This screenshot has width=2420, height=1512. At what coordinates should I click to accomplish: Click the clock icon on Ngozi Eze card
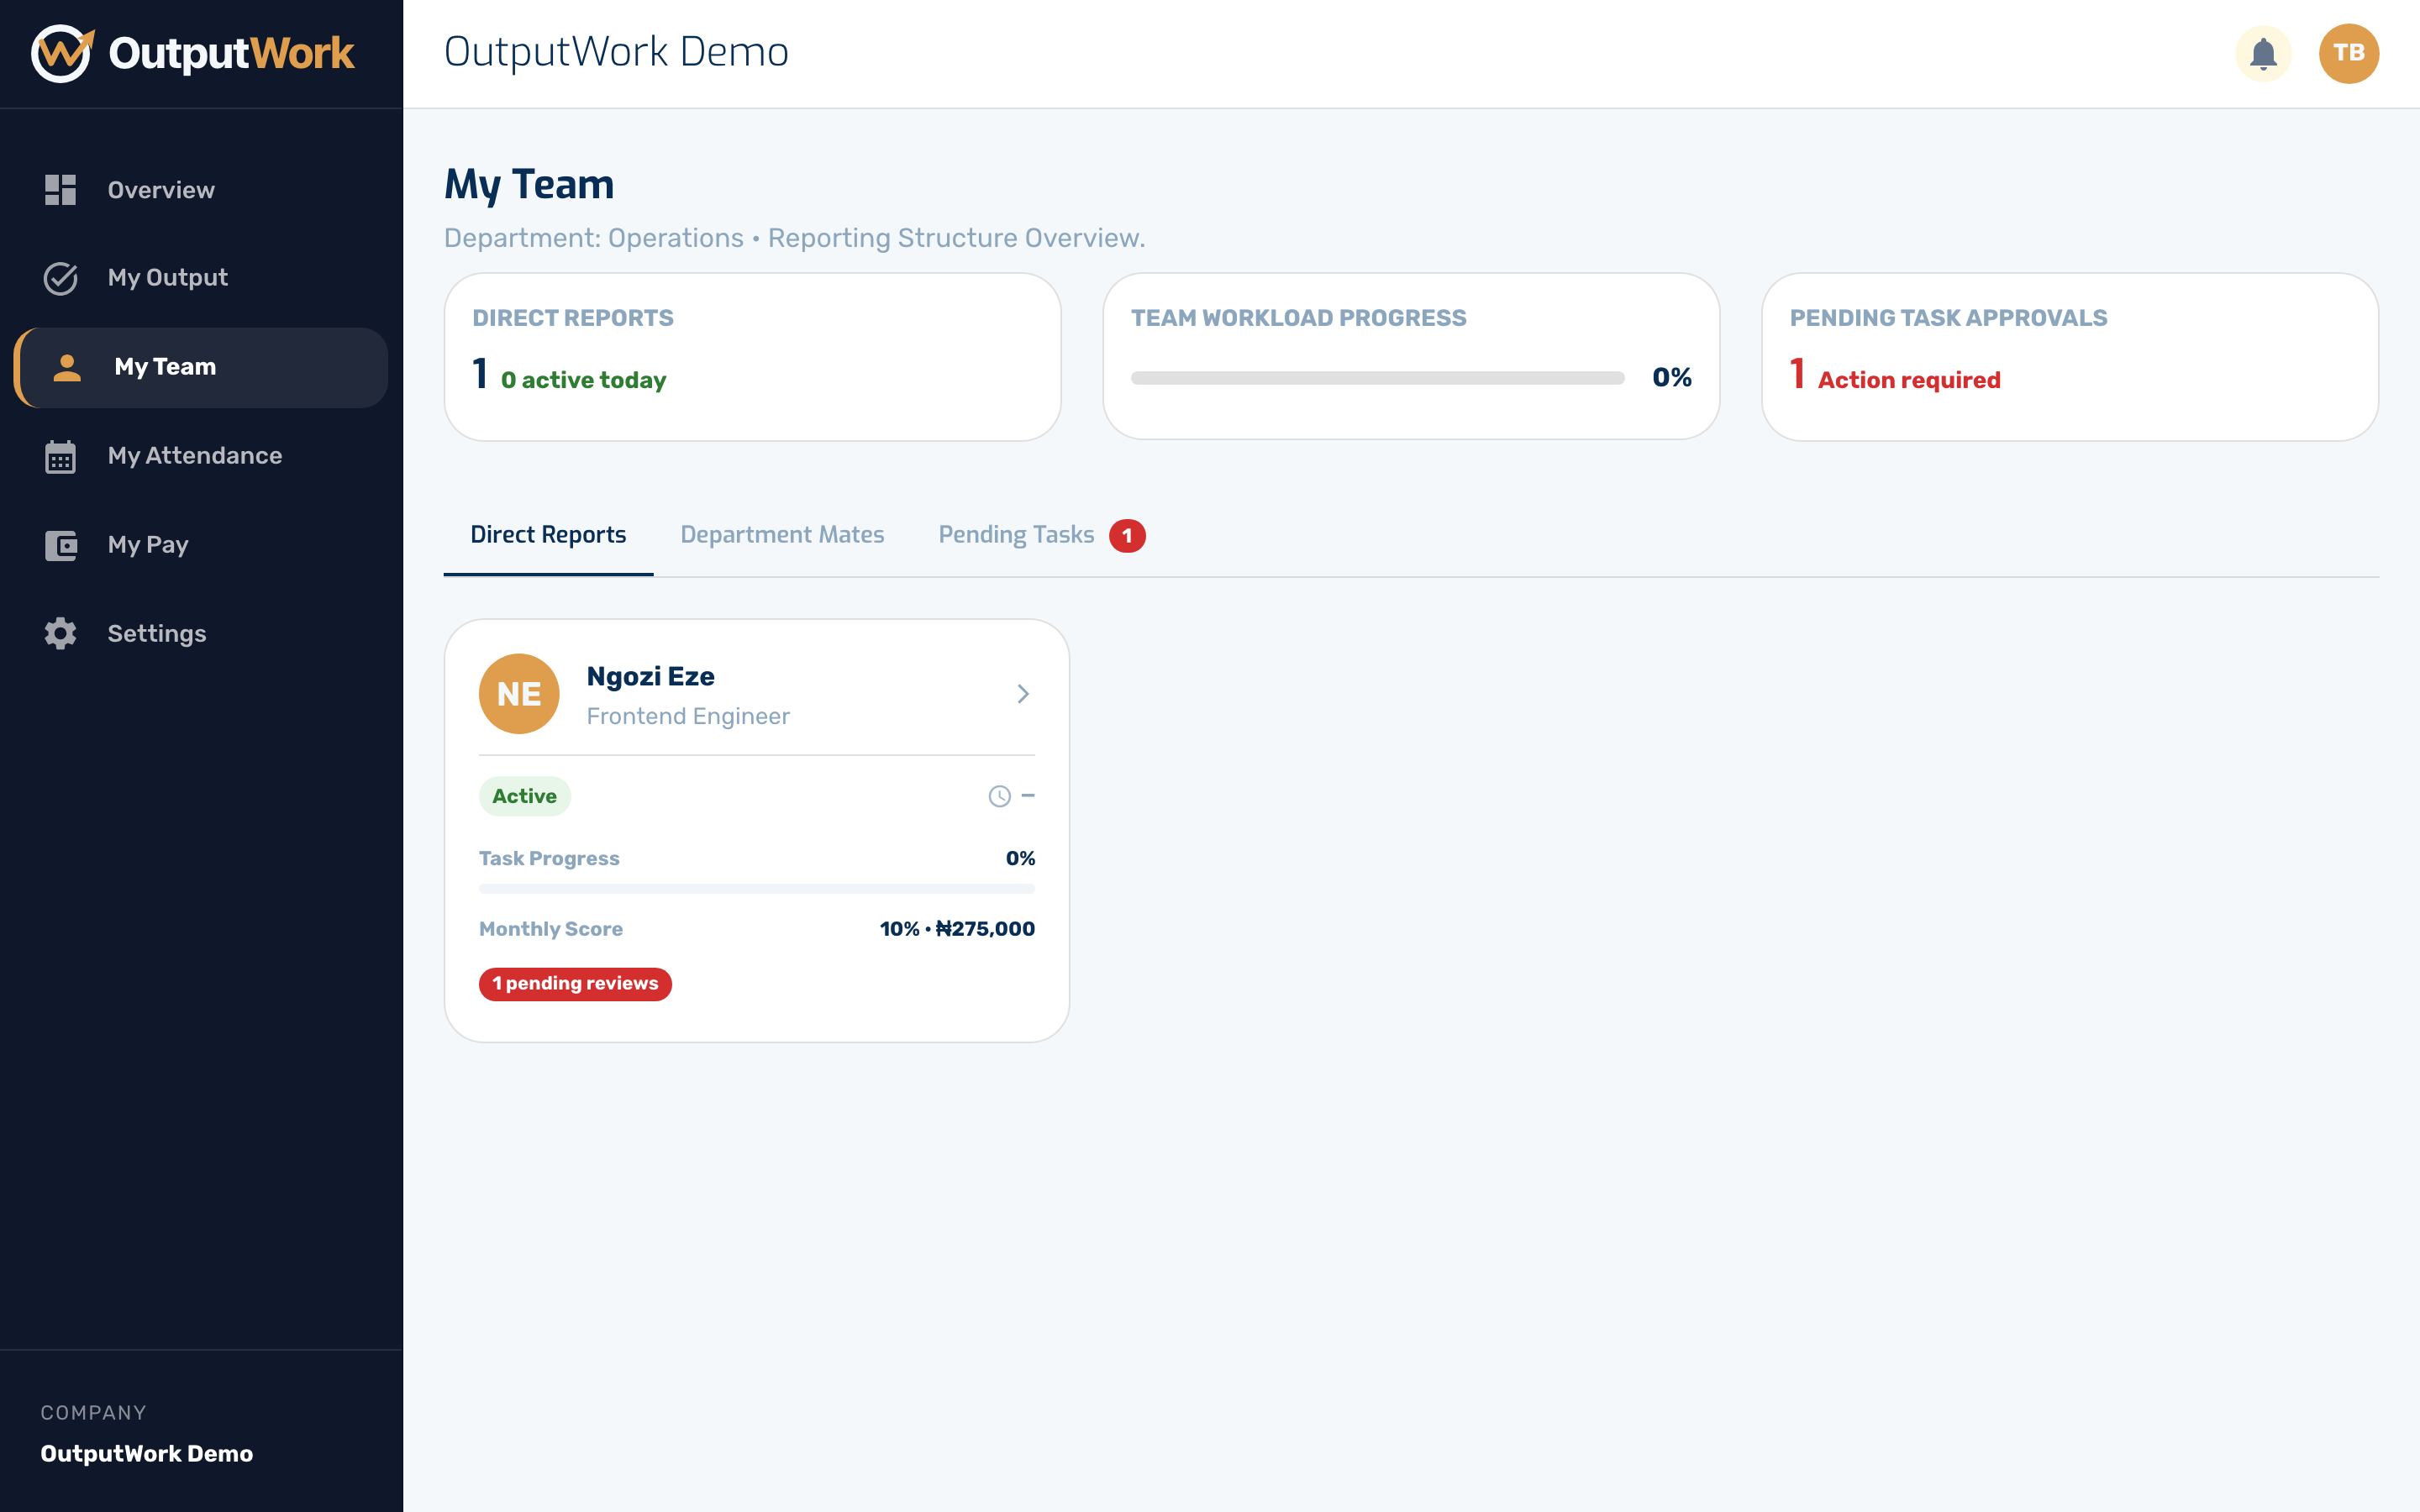tap(999, 796)
